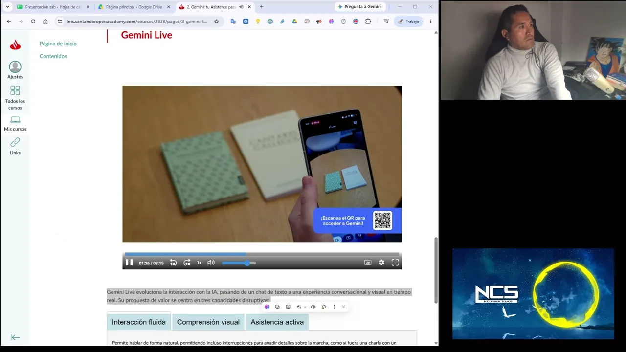Open Mis cursos in the sidebar
Image resolution: width=626 pixels, height=352 pixels.
pos(15,124)
